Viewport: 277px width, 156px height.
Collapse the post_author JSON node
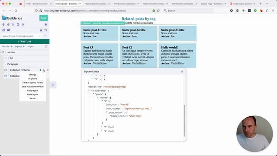107,112
